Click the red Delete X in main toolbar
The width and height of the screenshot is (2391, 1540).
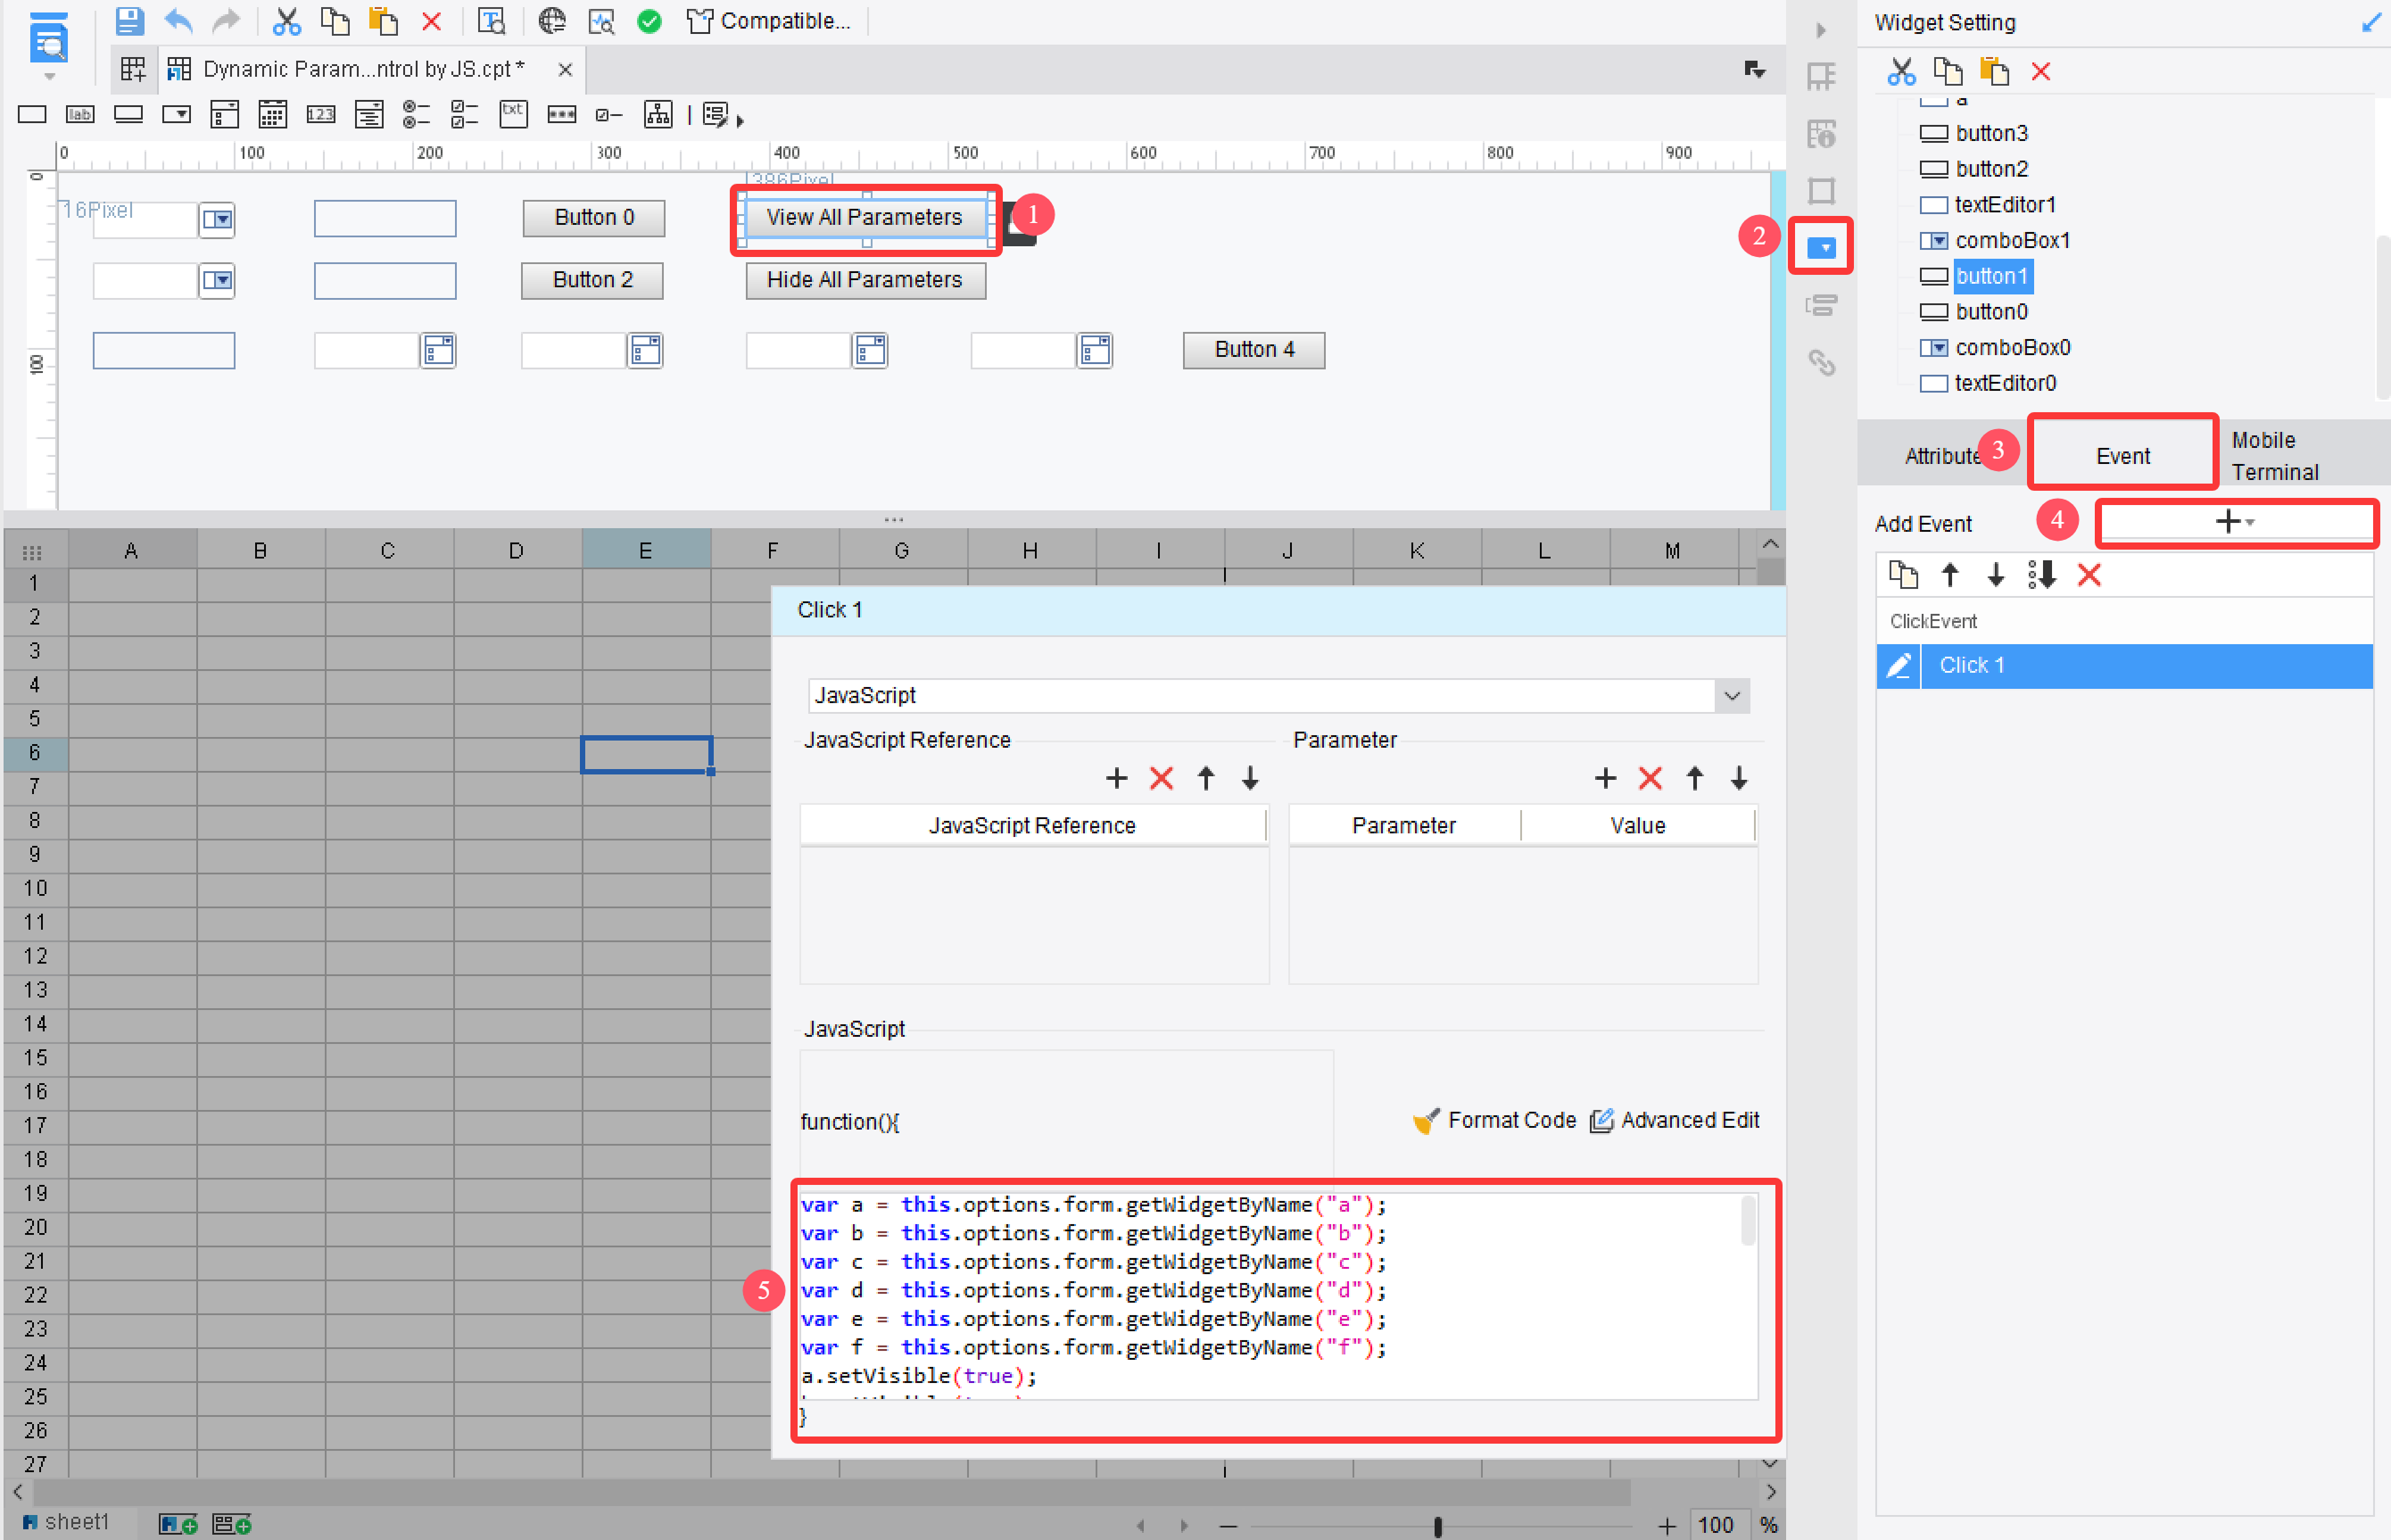(431, 21)
